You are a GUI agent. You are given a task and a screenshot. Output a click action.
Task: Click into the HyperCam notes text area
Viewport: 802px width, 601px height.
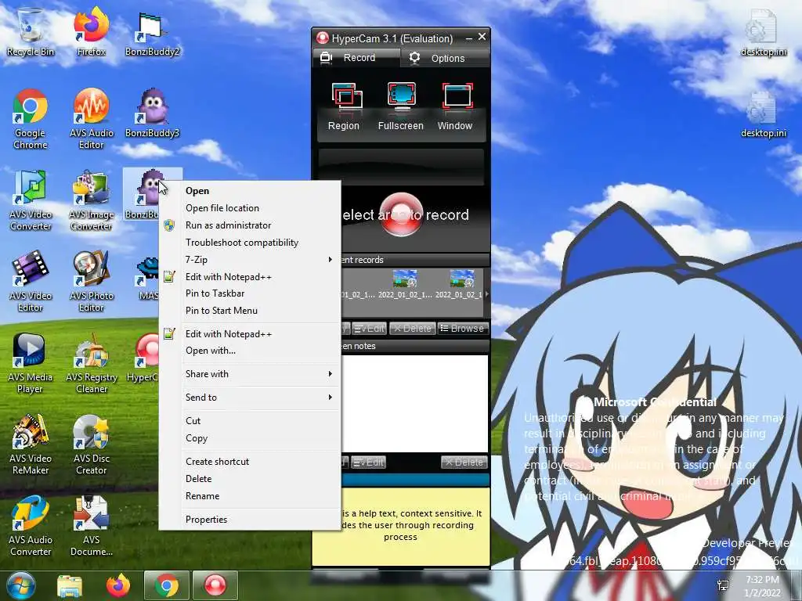[x=414, y=403]
